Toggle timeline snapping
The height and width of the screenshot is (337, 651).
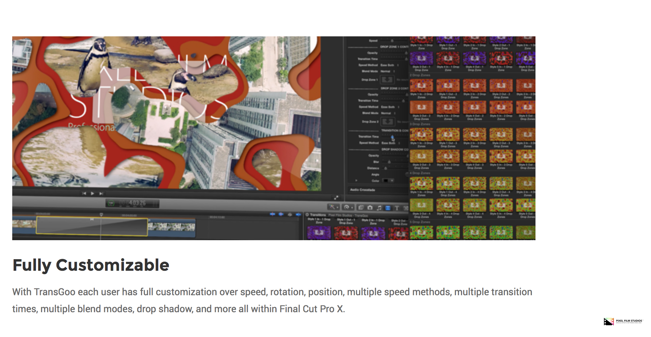click(298, 214)
